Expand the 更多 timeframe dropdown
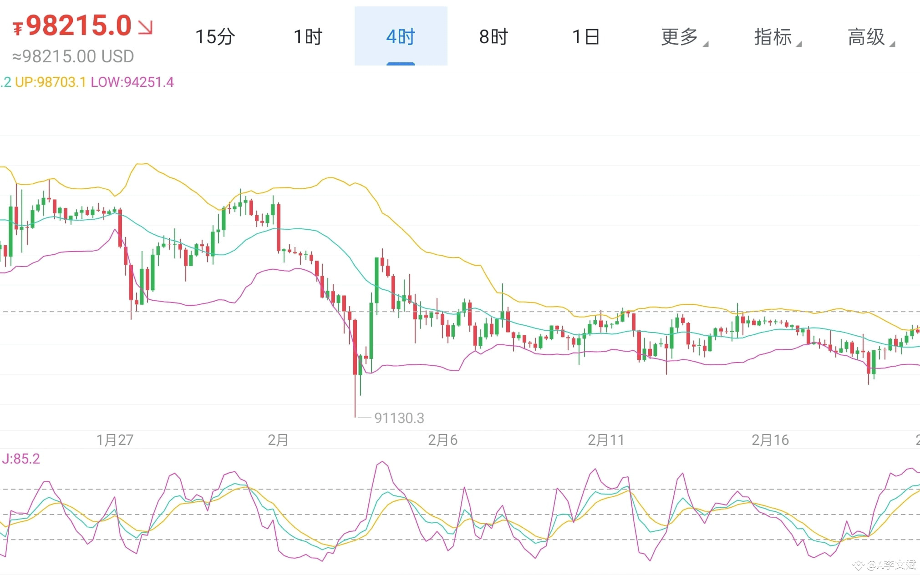The height and width of the screenshot is (575, 920). point(683,36)
